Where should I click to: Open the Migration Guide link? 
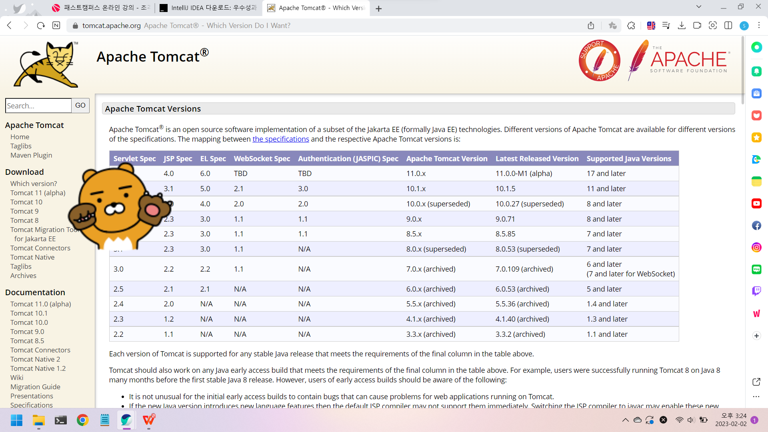pyautogui.click(x=35, y=387)
